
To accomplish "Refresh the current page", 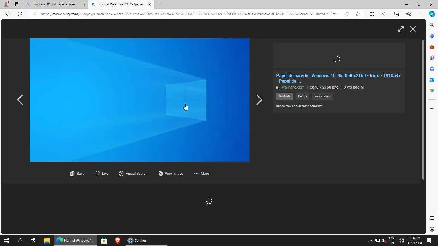I will 20,14.
